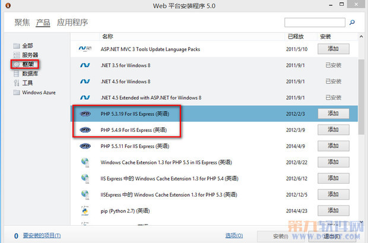Click the 数据库 database icon
Screen dimensions: 368x243
(17, 74)
